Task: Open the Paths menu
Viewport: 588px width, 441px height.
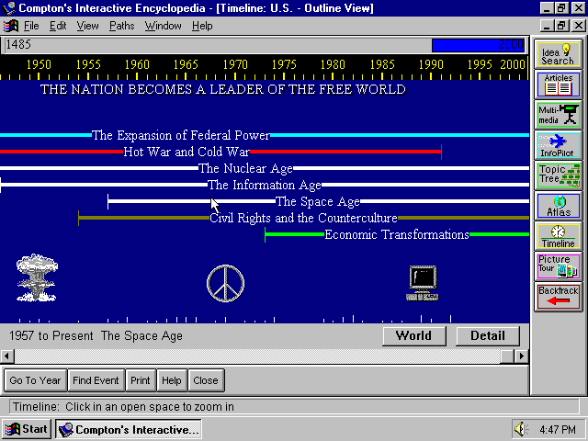Action: pos(121,26)
